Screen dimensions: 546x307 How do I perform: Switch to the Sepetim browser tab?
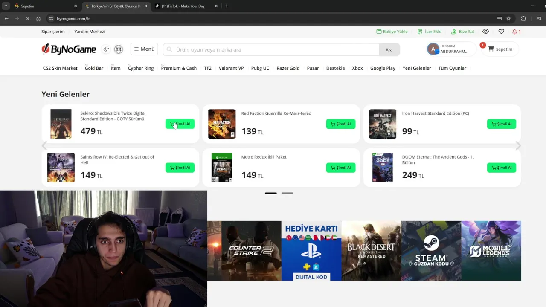[45, 6]
